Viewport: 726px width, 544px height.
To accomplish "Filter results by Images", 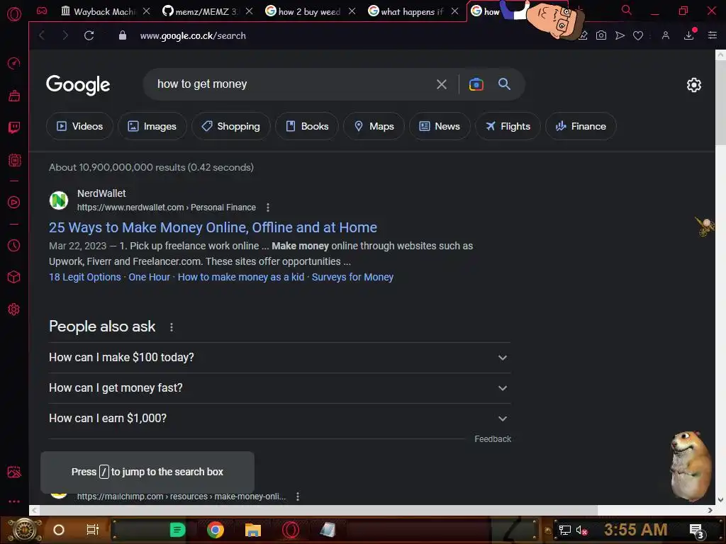I will [152, 126].
